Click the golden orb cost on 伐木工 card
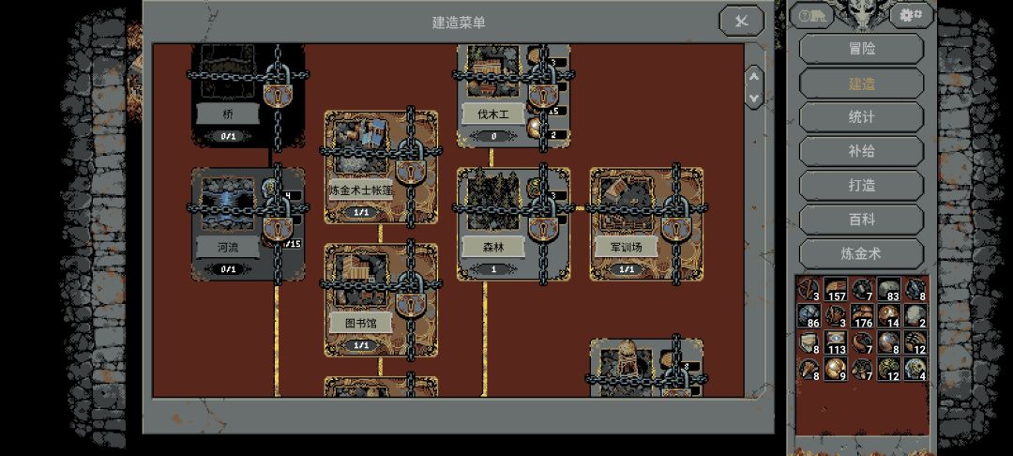 [x=537, y=128]
